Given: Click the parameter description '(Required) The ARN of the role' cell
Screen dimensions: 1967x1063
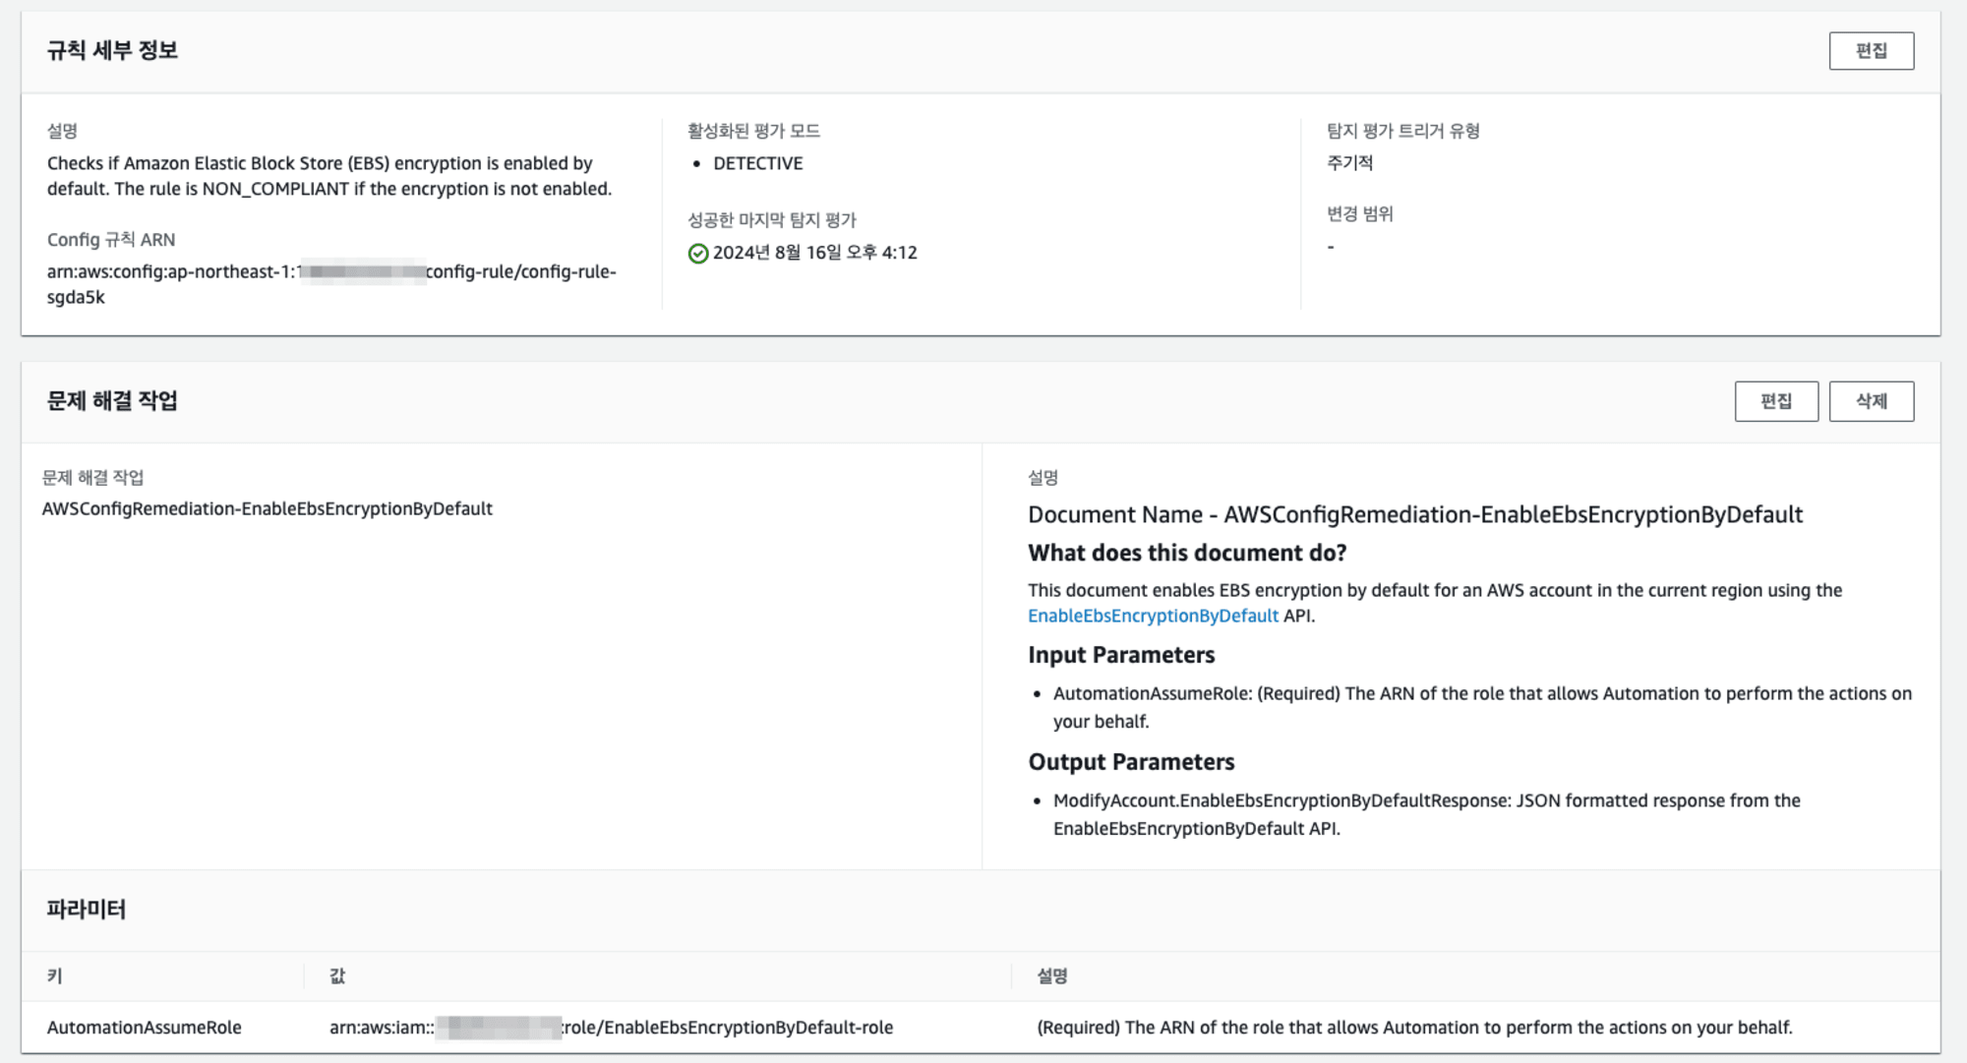Looking at the screenshot, I should [1414, 1027].
